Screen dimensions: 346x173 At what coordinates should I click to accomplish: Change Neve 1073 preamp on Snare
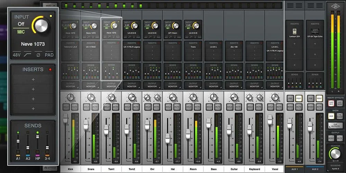(x=91, y=33)
